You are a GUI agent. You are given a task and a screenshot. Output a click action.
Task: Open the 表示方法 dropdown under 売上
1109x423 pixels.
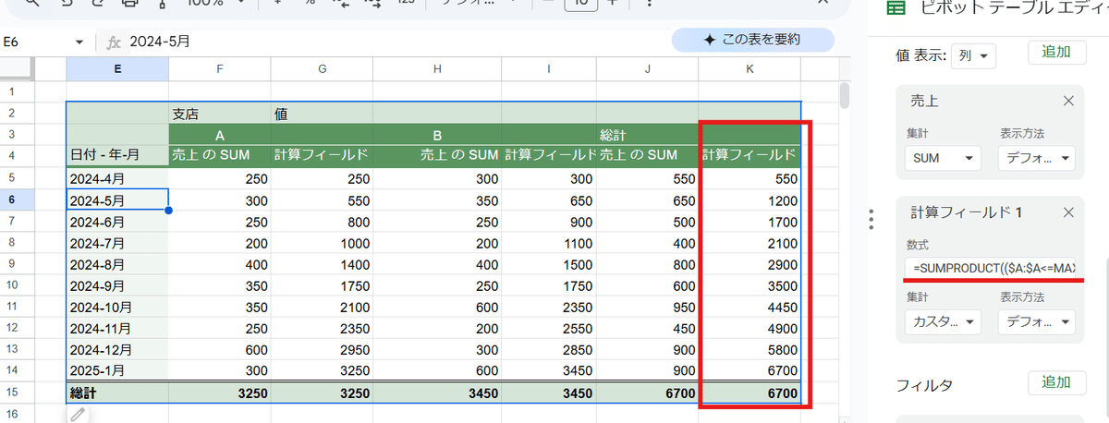(1037, 159)
